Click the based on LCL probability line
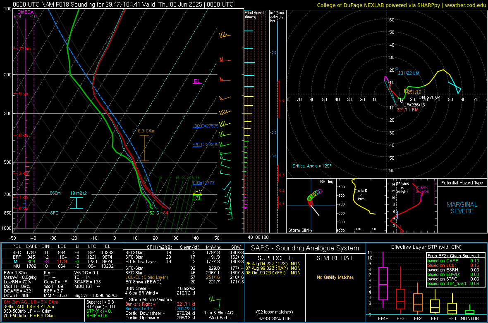The width and height of the screenshot is (488, 323). coord(453,266)
